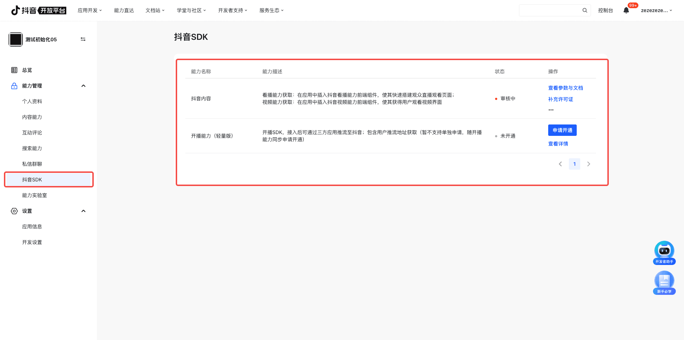Click the 能力名称 column header
684x340 pixels.
coord(201,71)
